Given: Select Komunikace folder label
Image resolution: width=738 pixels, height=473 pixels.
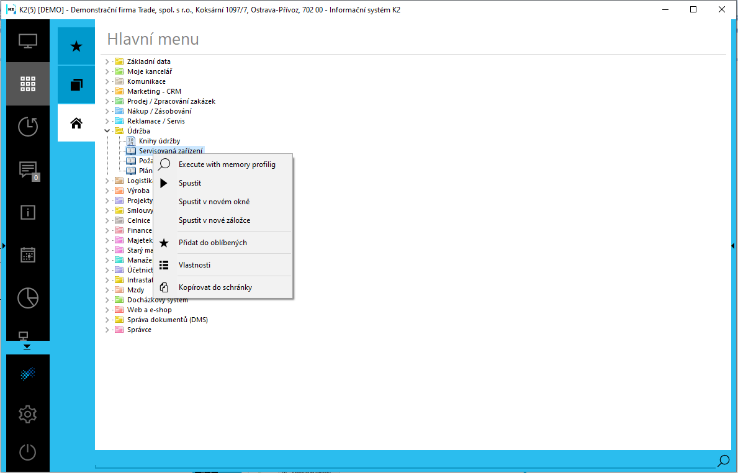Looking at the screenshot, I should pyautogui.click(x=146, y=81).
